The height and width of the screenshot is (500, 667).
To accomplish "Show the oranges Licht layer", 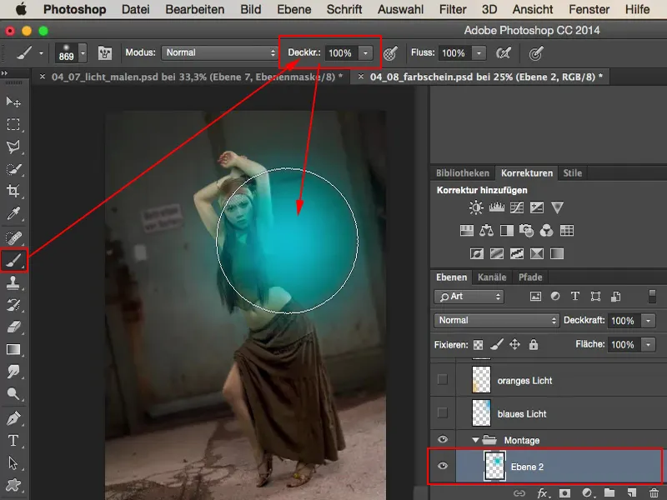I will [443, 379].
